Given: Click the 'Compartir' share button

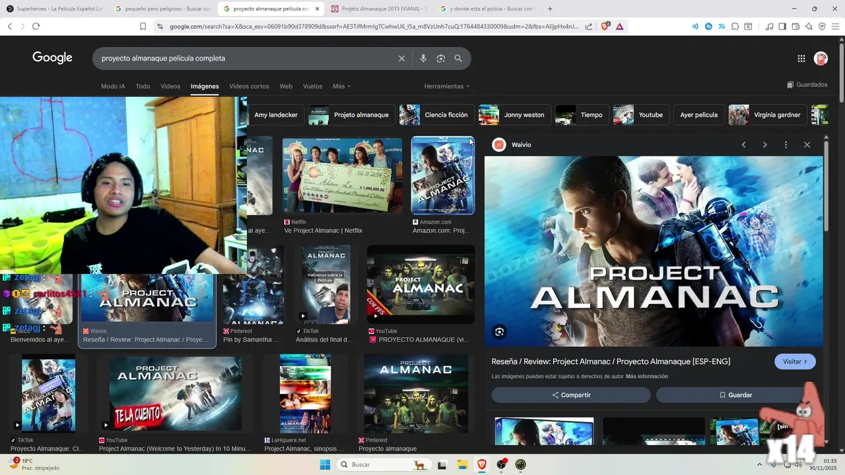Looking at the screenshot, I should [x=571, y=395].
